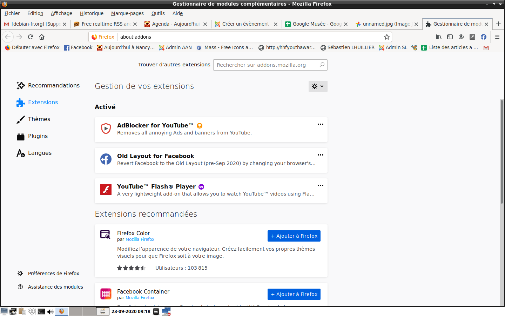Go to the Firefox home page
The height and width of the screenshot is (316, 505).
click(x=42, y=37)
